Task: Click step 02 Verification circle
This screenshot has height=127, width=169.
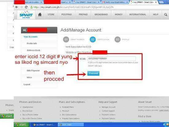Action: [x=93, y=39]
